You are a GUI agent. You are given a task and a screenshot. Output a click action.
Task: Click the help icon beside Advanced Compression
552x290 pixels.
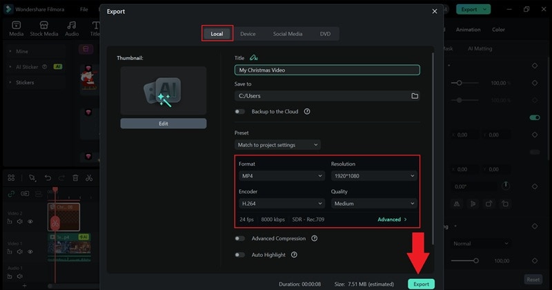click(x=315, y=238)
